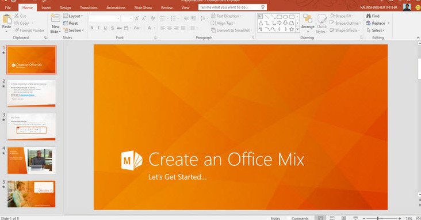This screenshot has width=421, height=220.
Task: Increase font size with the larger A icon
Action: pyautogui.click(x=137, y=18)
